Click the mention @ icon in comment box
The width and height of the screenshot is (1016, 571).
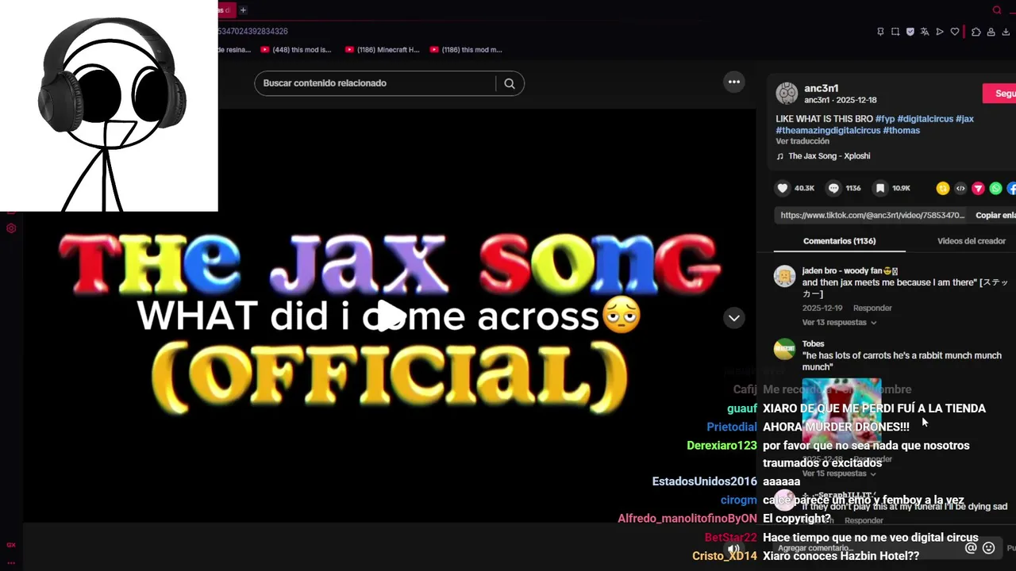tap(971, 548)
